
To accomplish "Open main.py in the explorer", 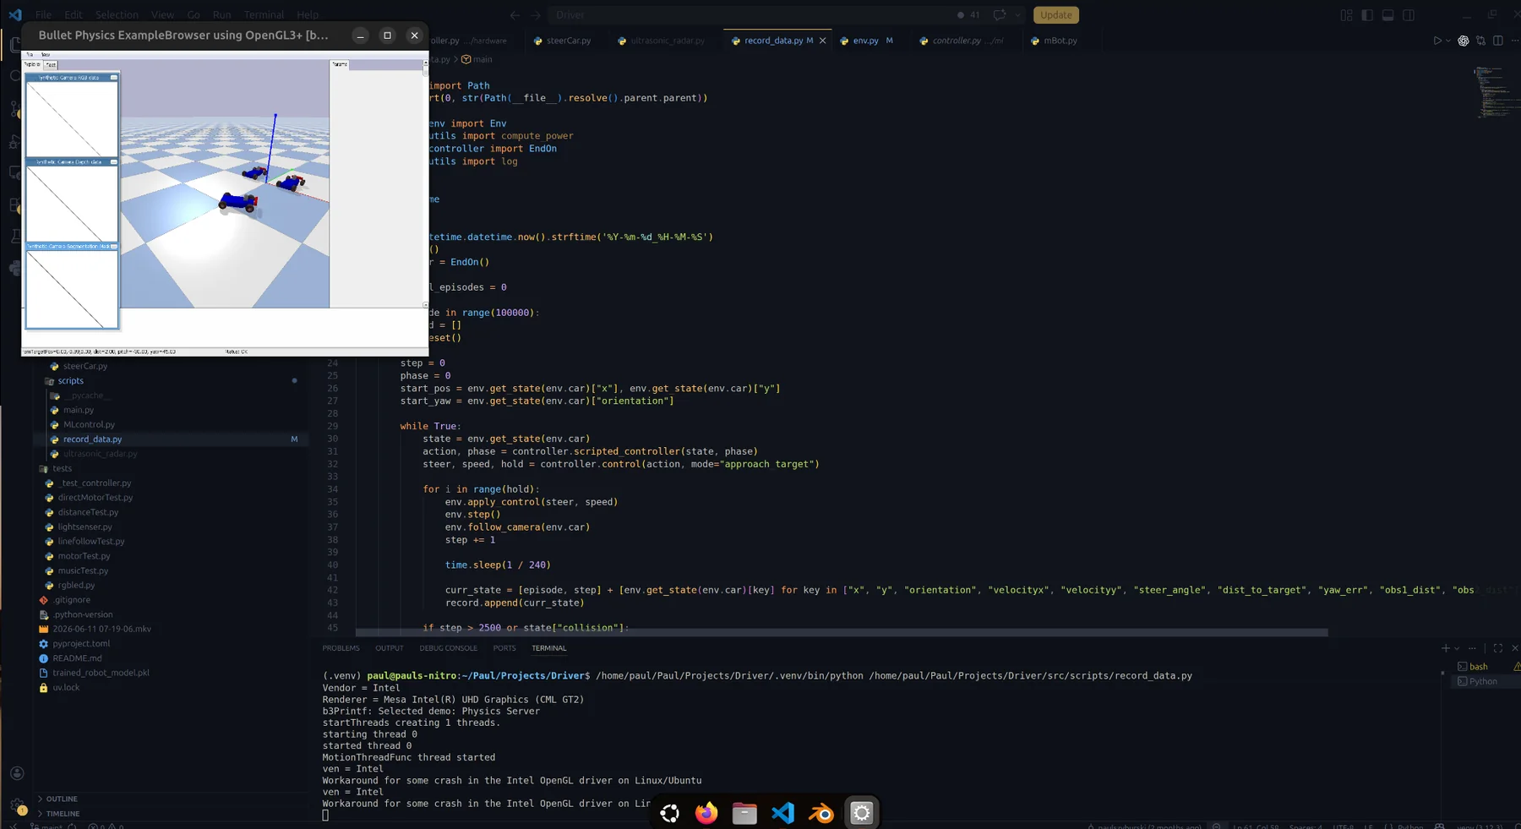I will (172, 410).
